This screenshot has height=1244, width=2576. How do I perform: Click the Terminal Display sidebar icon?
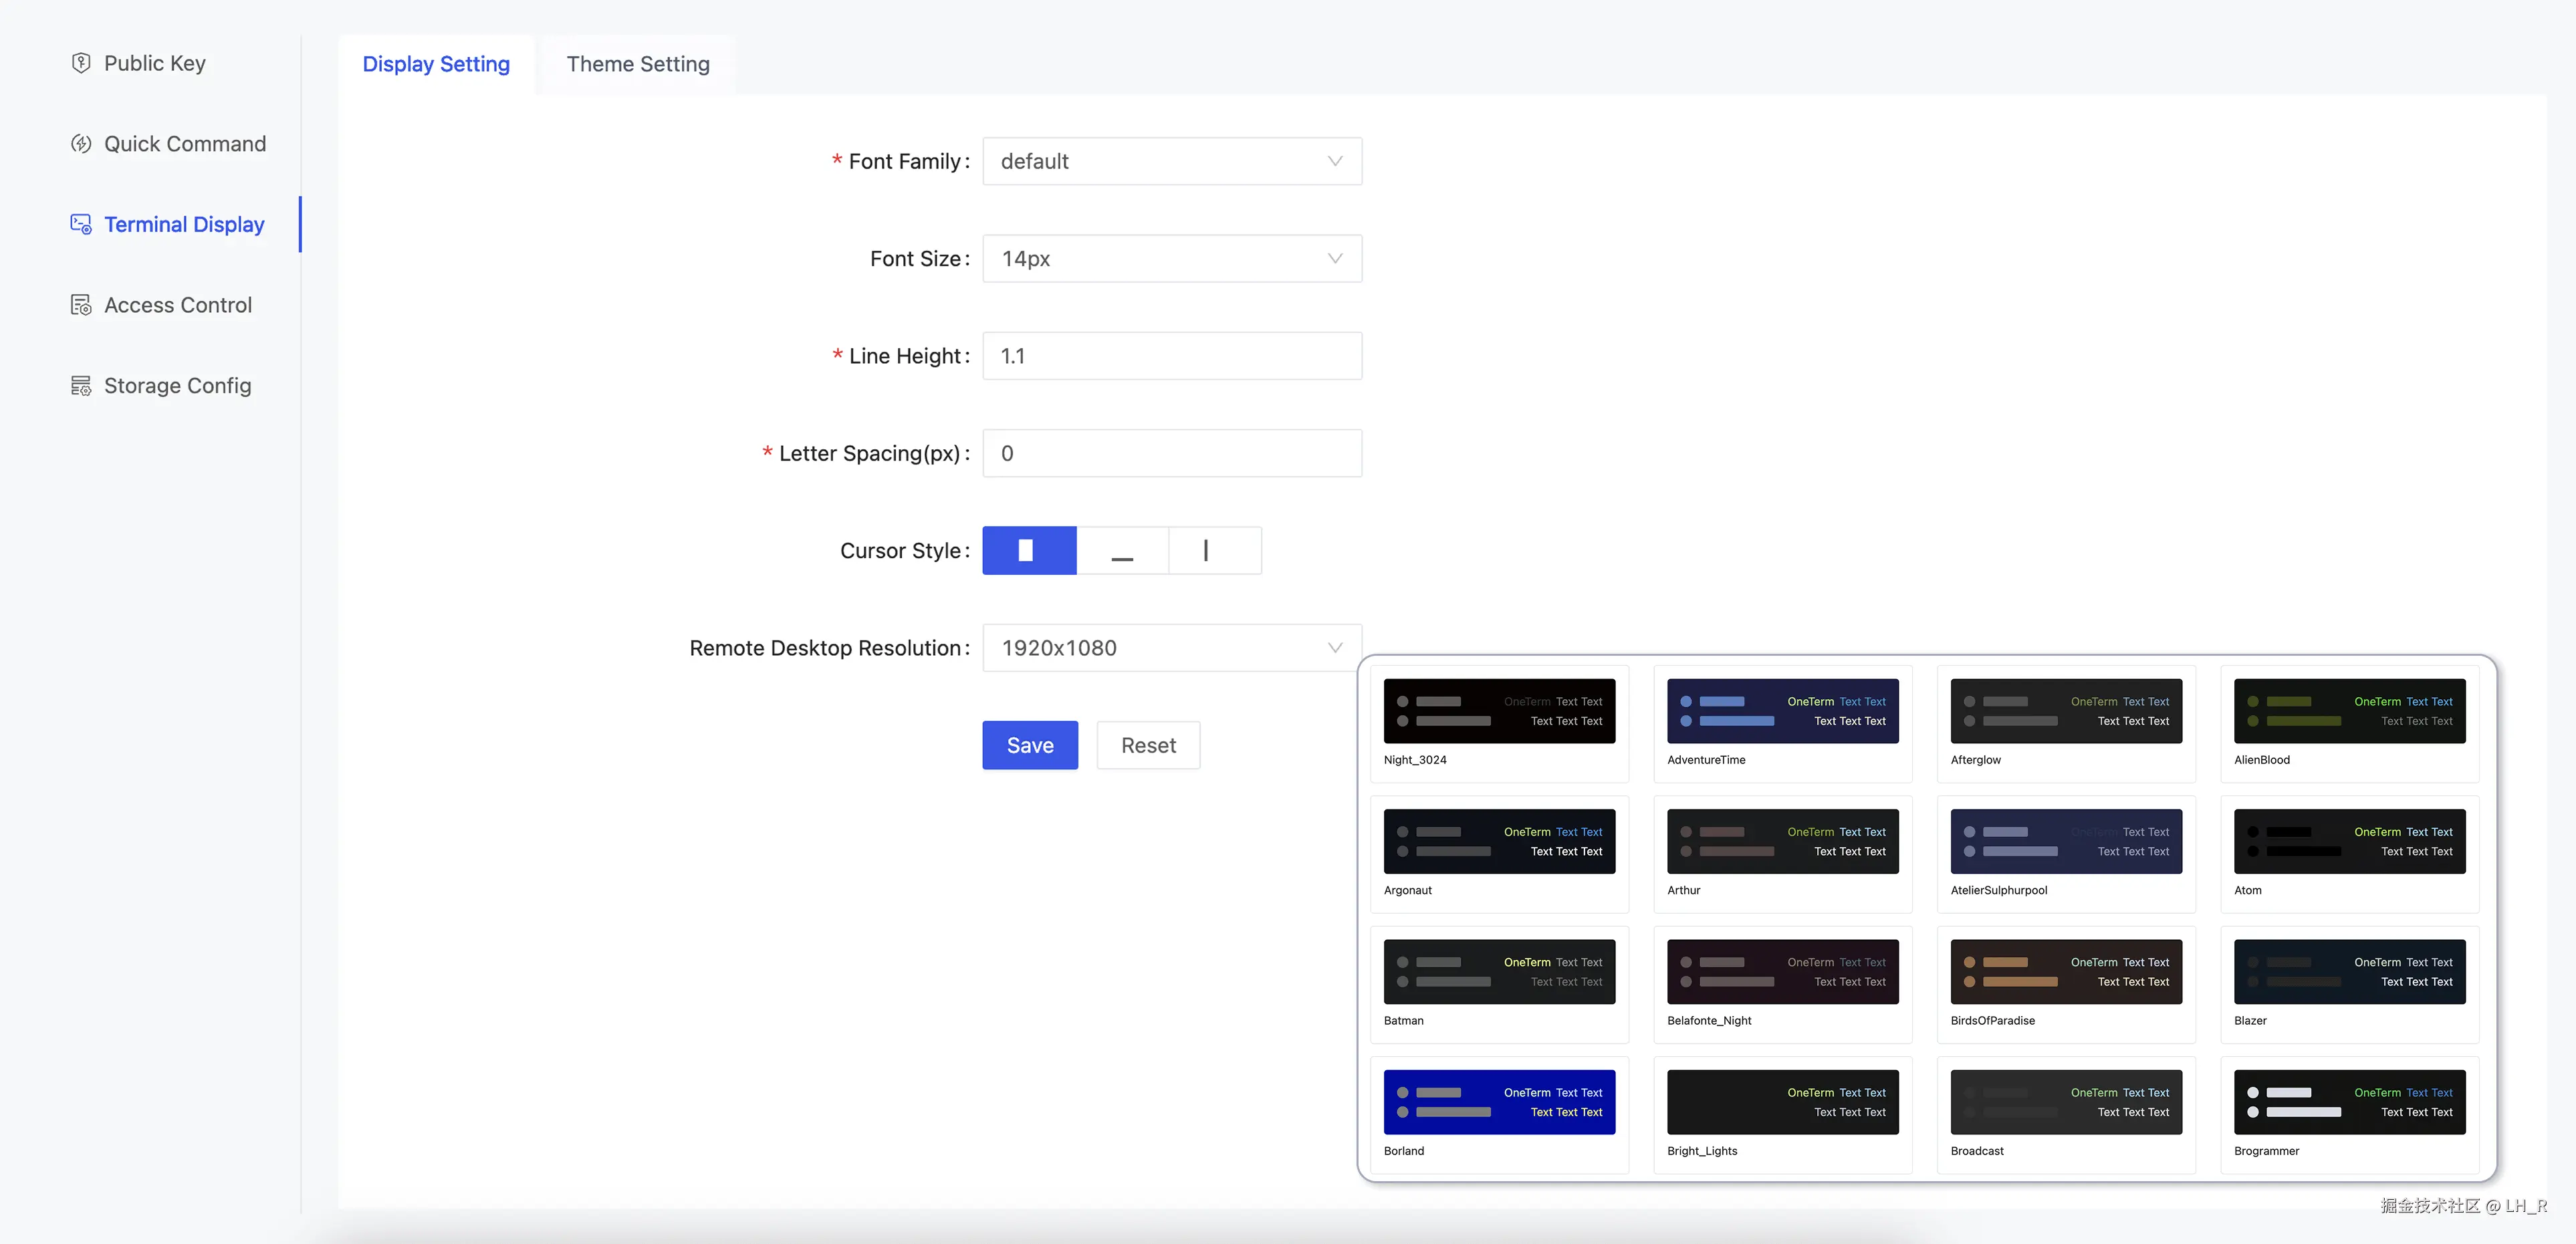tap(81, 224)
